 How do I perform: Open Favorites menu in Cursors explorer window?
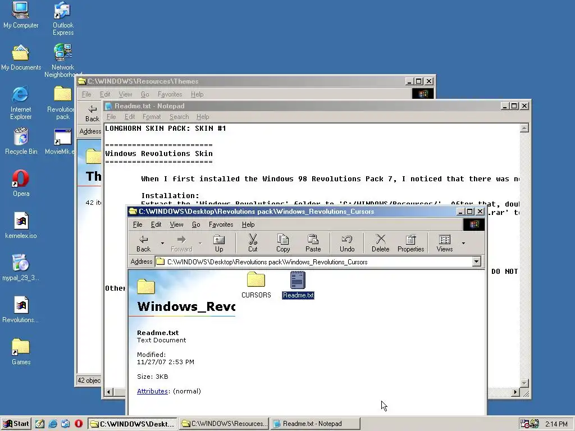coord(221,224)
